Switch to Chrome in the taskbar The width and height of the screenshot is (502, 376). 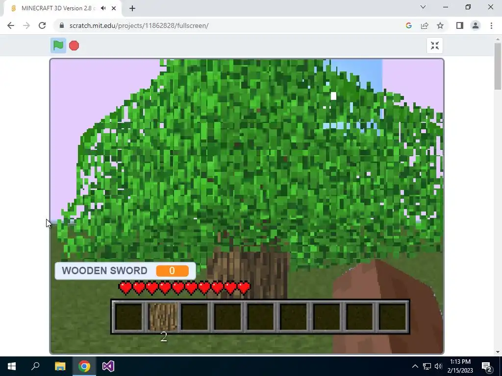84,366
